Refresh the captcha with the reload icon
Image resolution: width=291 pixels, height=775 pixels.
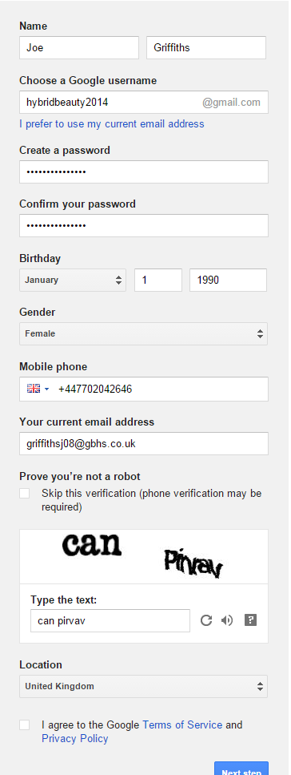pos(206,620)
